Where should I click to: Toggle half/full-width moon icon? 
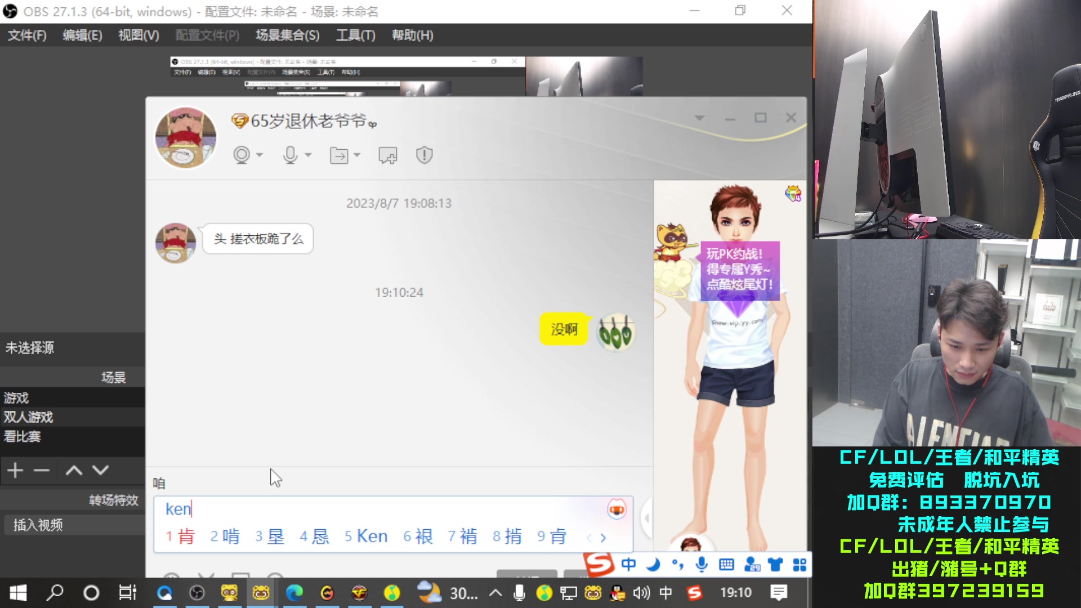pyautogui.click(x=653, y=564)
